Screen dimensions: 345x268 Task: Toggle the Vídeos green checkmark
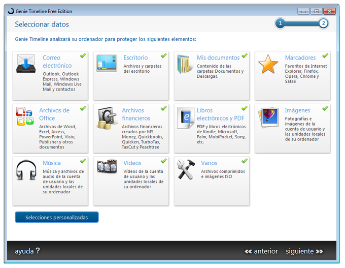coord(164,161)
